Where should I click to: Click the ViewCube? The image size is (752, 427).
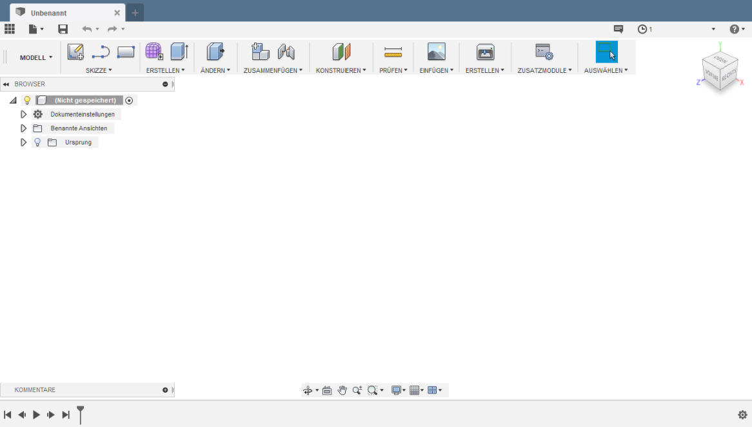point(720,71)
